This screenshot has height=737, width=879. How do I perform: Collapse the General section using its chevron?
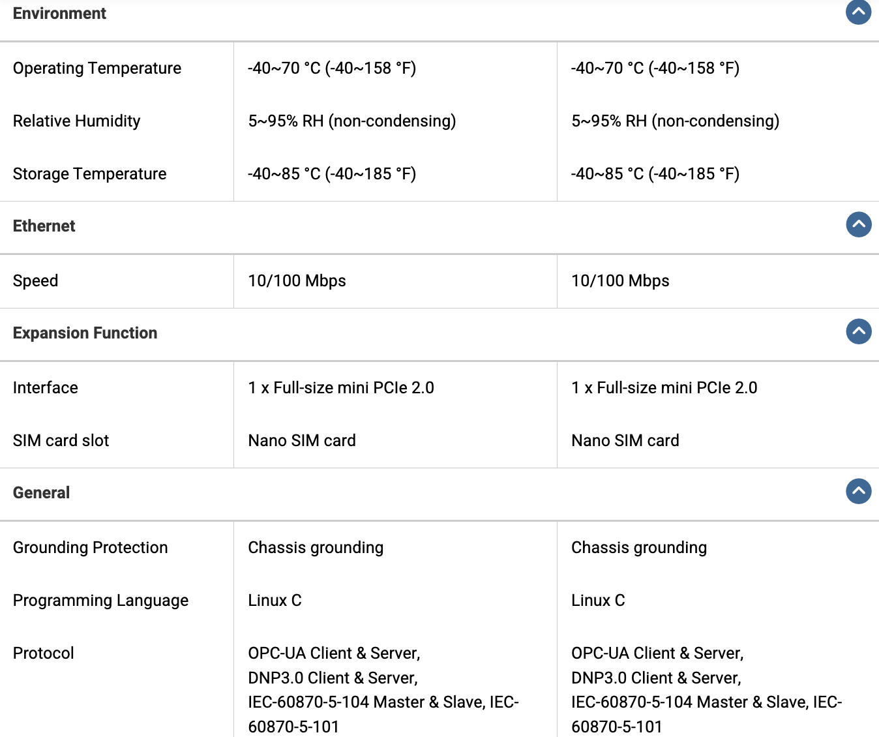pos(858,491)
